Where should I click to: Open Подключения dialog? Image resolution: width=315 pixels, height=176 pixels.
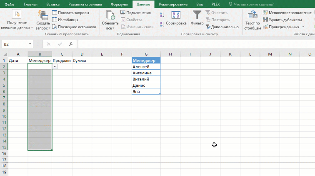[135, 12]
